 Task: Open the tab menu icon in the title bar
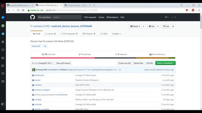click(181, 5)
